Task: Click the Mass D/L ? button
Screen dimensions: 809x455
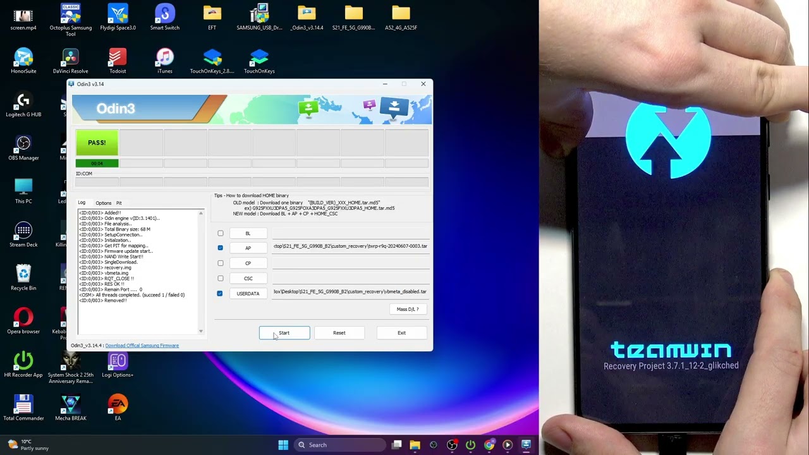Action: click(408, 309)
